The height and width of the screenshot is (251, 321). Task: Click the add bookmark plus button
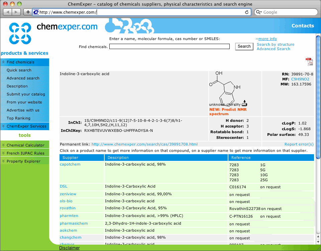pos(28,12)
